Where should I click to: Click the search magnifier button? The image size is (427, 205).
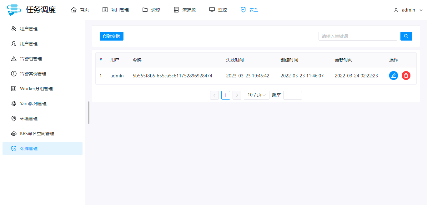406,36
